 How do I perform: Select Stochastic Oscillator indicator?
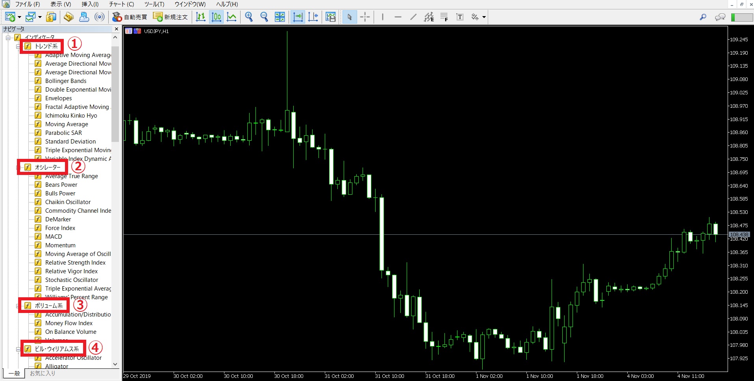72,280
